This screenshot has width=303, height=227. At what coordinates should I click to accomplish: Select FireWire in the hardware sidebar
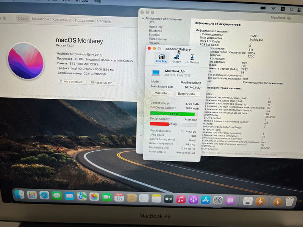pos(154,43)
